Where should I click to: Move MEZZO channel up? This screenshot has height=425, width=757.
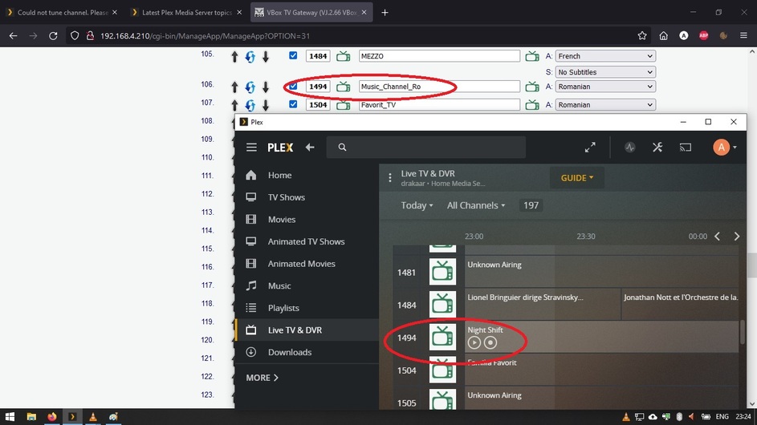click(234, 56)
